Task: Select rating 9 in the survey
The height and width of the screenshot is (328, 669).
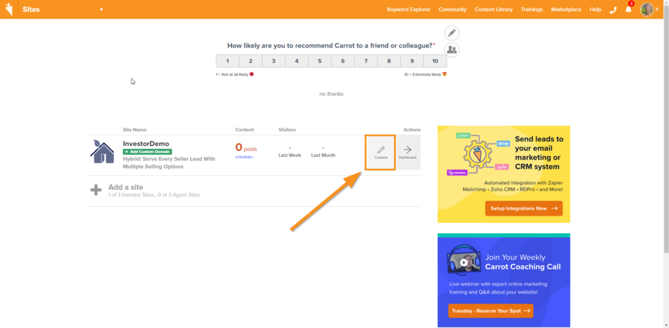Action: (x=412, y=61)
